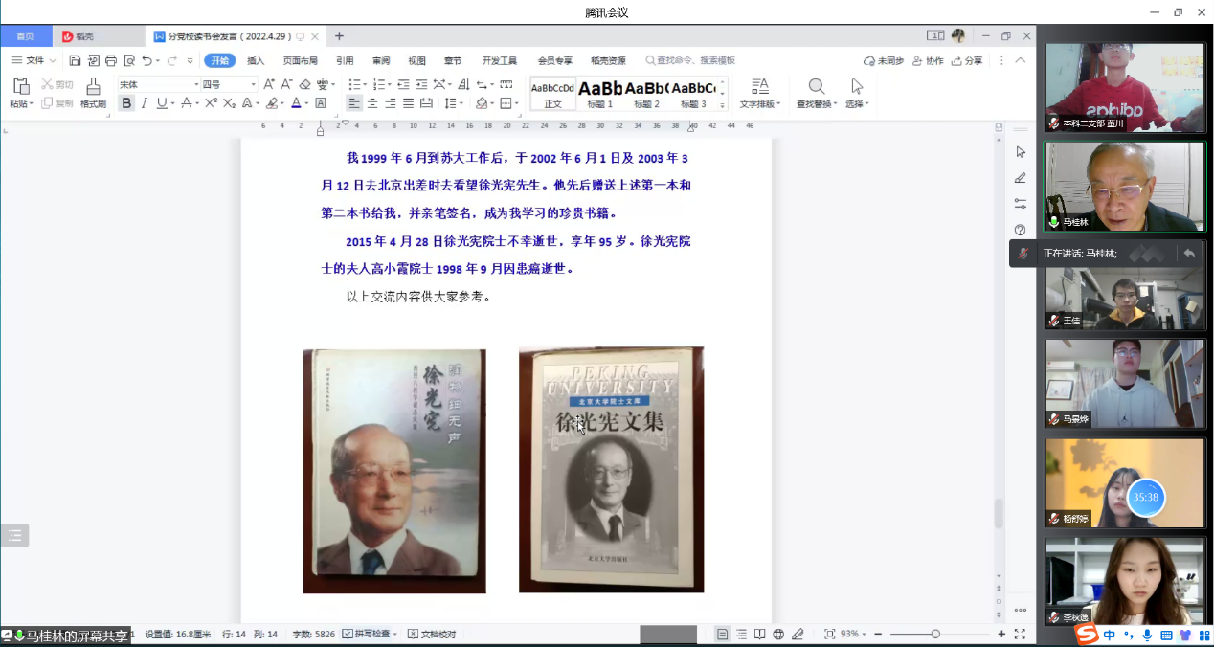Toggle left alignment

pyautogui.click(x=354, y=103)
